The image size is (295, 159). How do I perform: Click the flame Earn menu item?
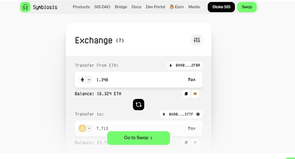click(177, 7)
